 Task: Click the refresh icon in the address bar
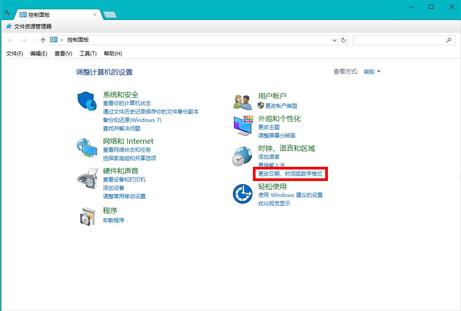(343, 39)
